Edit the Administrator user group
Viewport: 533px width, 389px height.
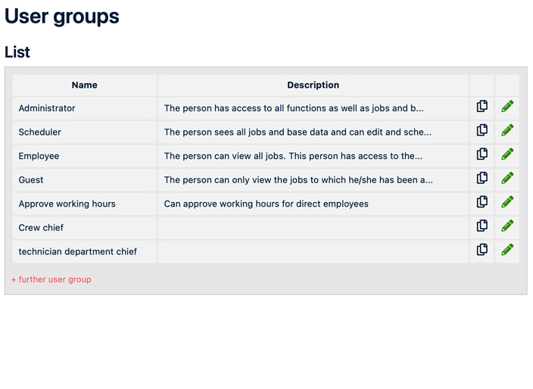(507, 107)
